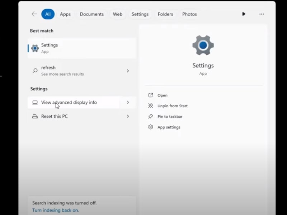Image resolution: width=287 pixels, height=215 pixels.
Task: Select the All filter tab
Action: (48, 14)
